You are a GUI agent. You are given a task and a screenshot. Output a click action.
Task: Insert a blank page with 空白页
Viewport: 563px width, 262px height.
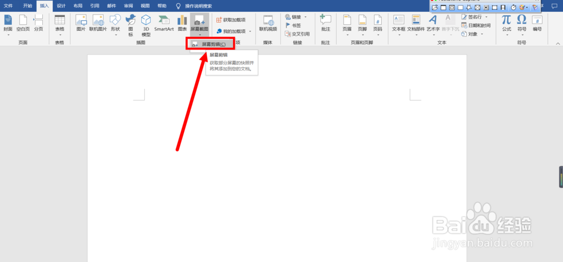click(x=23, y=23)
